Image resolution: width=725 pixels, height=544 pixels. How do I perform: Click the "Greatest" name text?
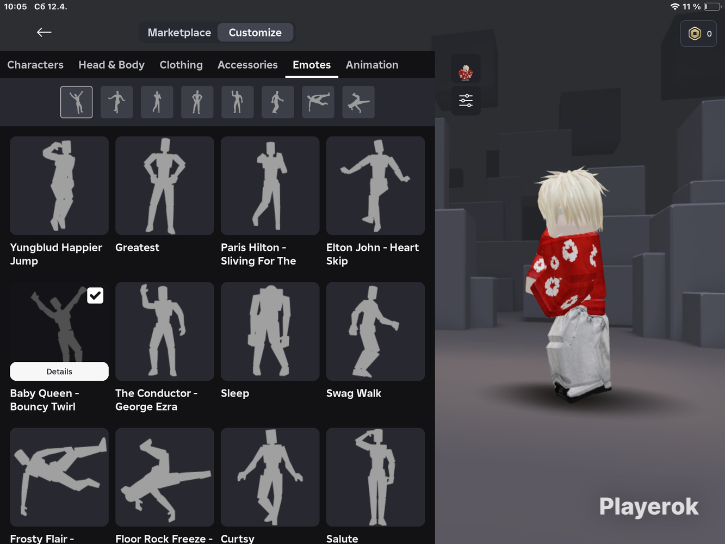click(137, 248)
